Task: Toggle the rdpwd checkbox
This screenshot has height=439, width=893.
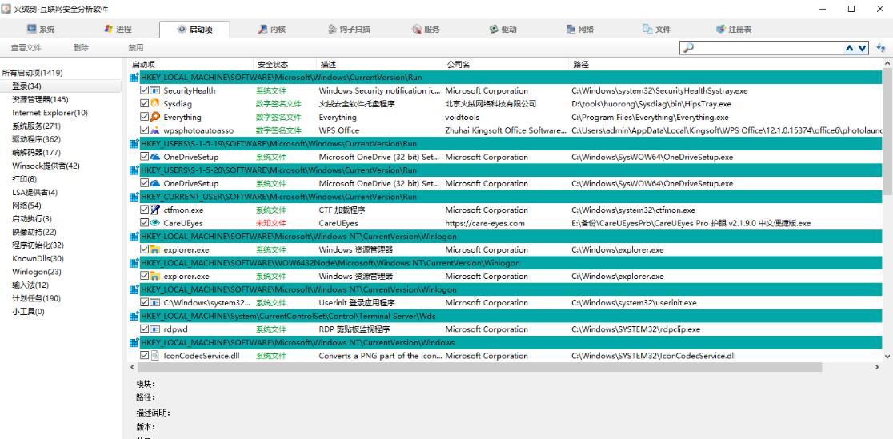Action: [x=144, y=329]
